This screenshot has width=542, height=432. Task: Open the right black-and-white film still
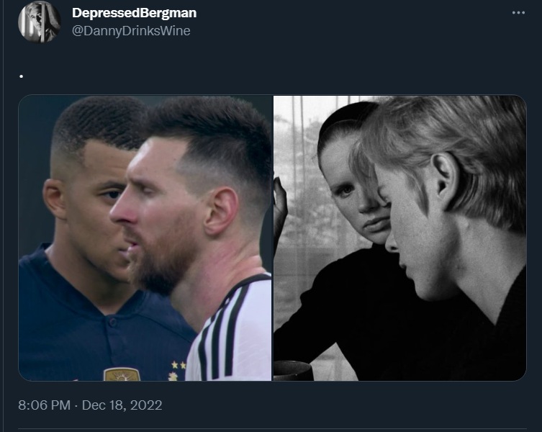coord(400,238)
